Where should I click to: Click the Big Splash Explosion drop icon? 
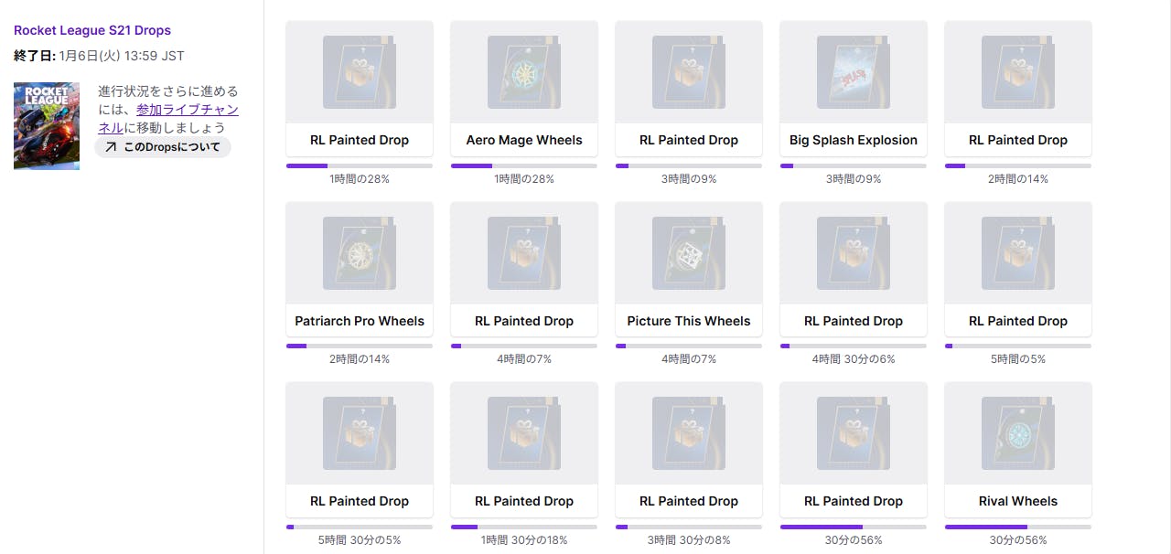pos(854,72)
